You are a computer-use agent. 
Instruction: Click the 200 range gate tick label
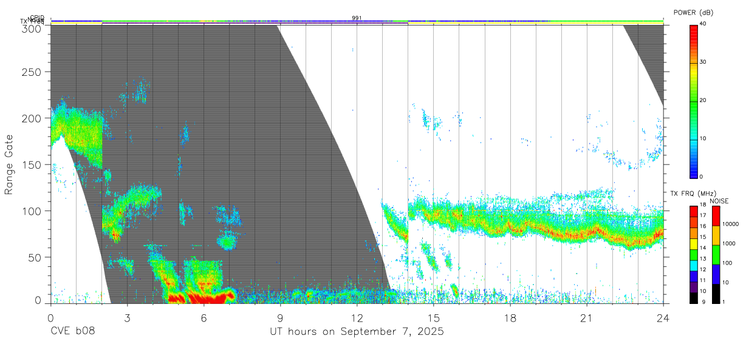tap(32, 118)
